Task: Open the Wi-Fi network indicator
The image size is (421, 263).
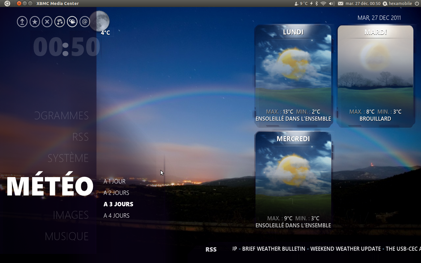Action: point(323,4)
